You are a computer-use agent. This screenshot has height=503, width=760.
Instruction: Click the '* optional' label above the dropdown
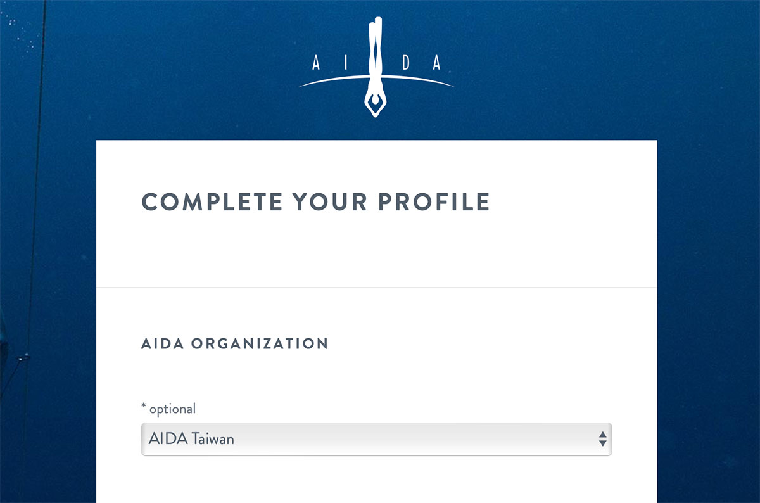[168, 409]
